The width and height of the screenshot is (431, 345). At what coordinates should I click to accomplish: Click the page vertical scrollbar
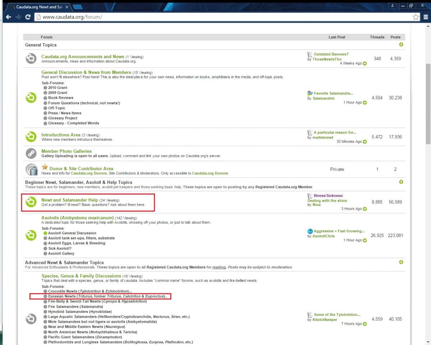click(x=428, y=104)
